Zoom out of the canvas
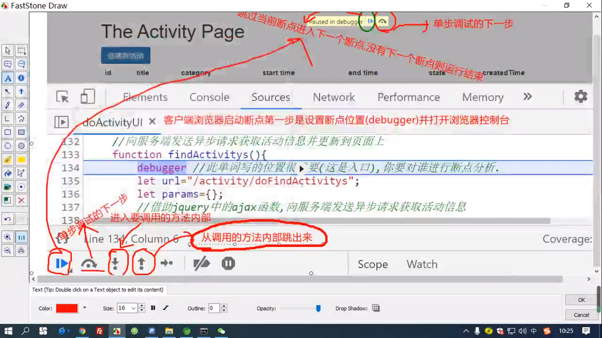Screen dimensions: 602x338 click(8, 250)
